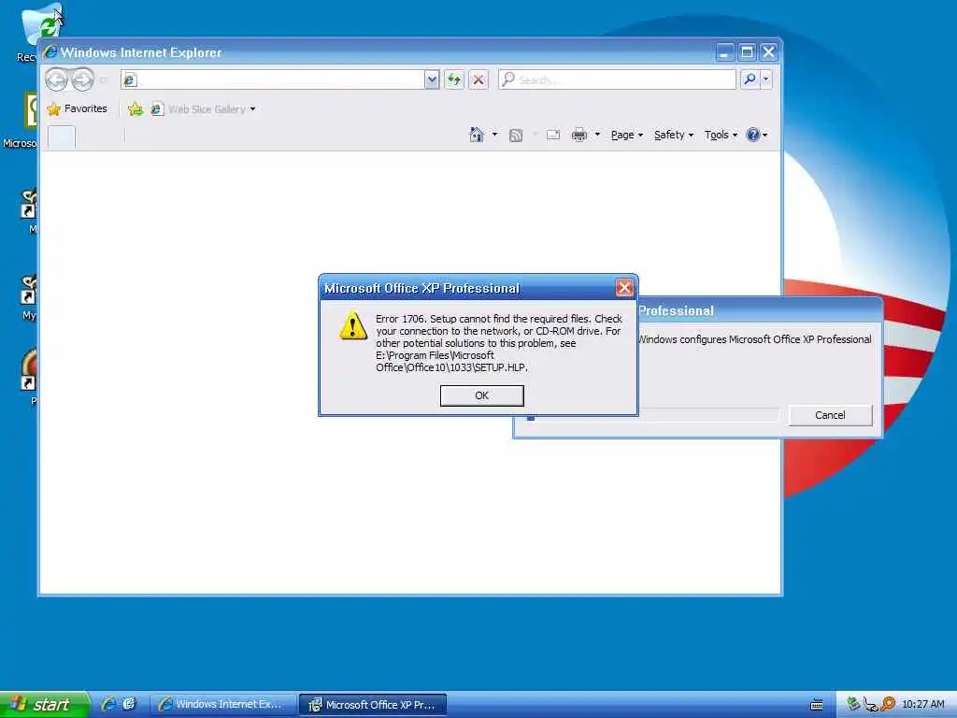Open the search provider dropdown arrow
957x718 pixels.
765,79
